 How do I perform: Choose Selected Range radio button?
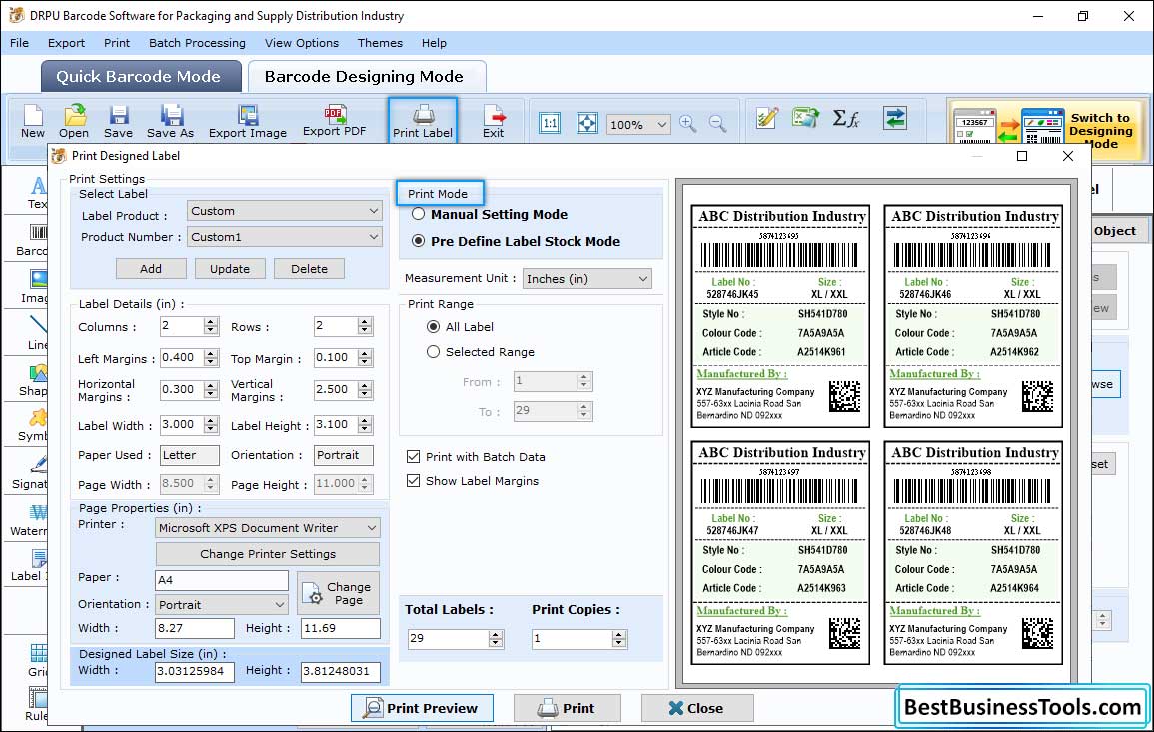click(434, 352)
